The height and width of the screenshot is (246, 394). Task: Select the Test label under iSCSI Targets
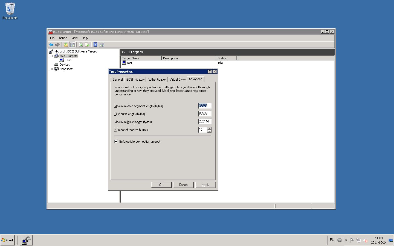[68, 60]
